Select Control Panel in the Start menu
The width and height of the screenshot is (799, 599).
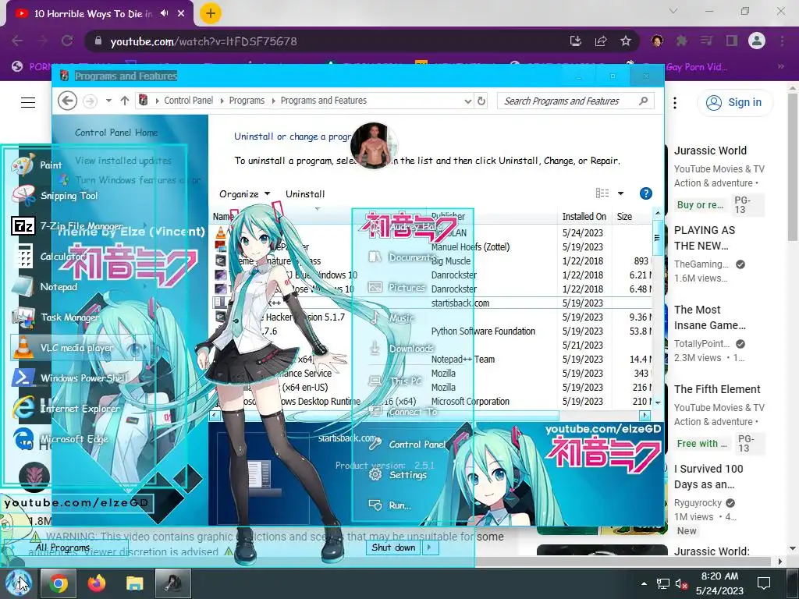point(407,444)
